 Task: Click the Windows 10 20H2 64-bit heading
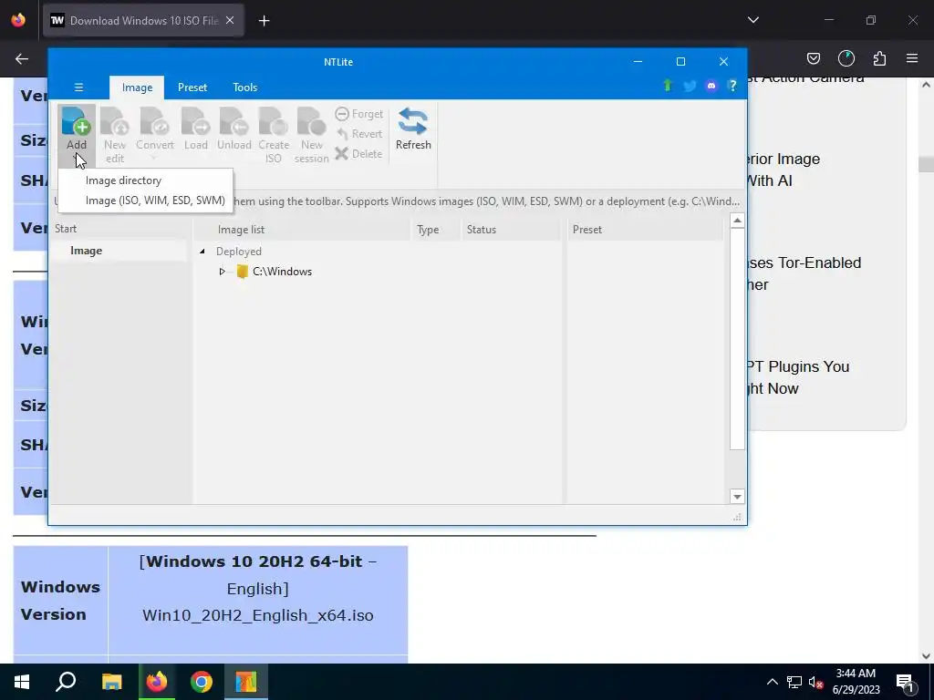tap(254, 561)
